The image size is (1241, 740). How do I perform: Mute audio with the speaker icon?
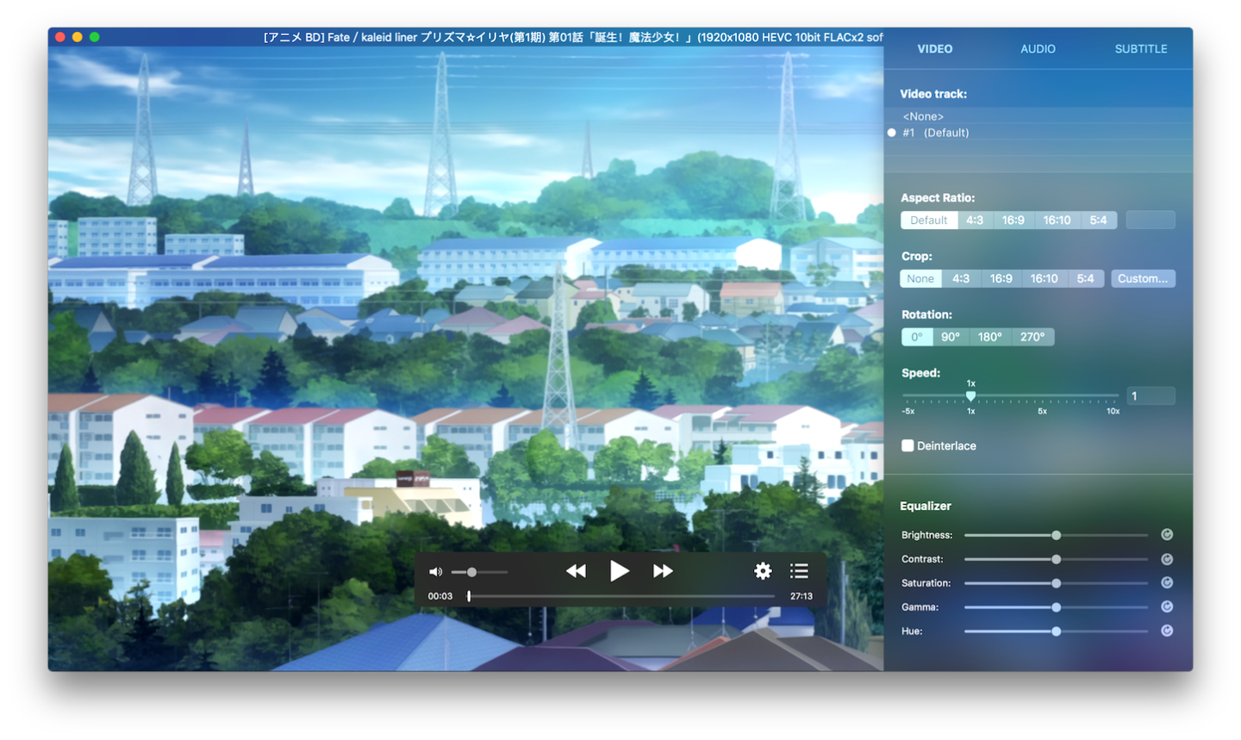coord(435,572)
